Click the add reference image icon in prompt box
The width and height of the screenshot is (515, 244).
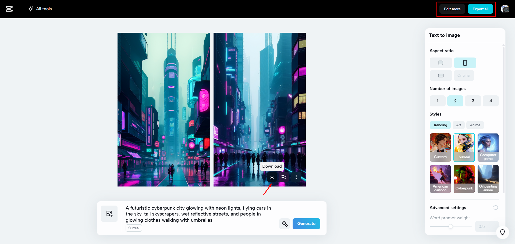coord(109,213)
